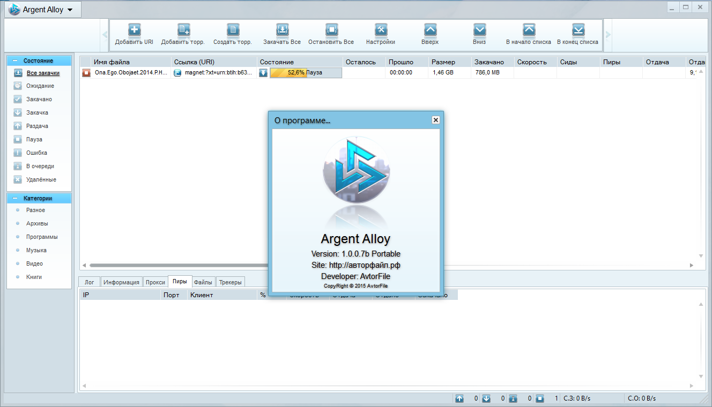Collapse the Состояние sidebar section
712x407 pixels.
pyautogui.click(x=16, y=61)
